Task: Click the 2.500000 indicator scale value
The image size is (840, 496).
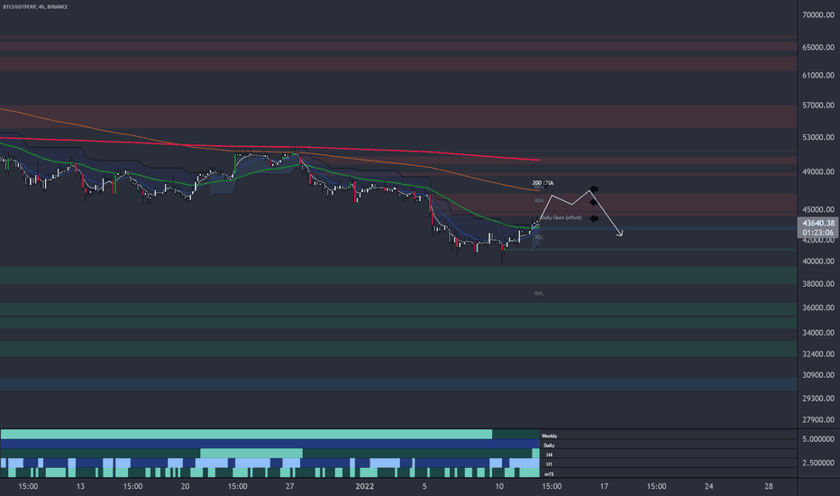Action: point(818,463)
